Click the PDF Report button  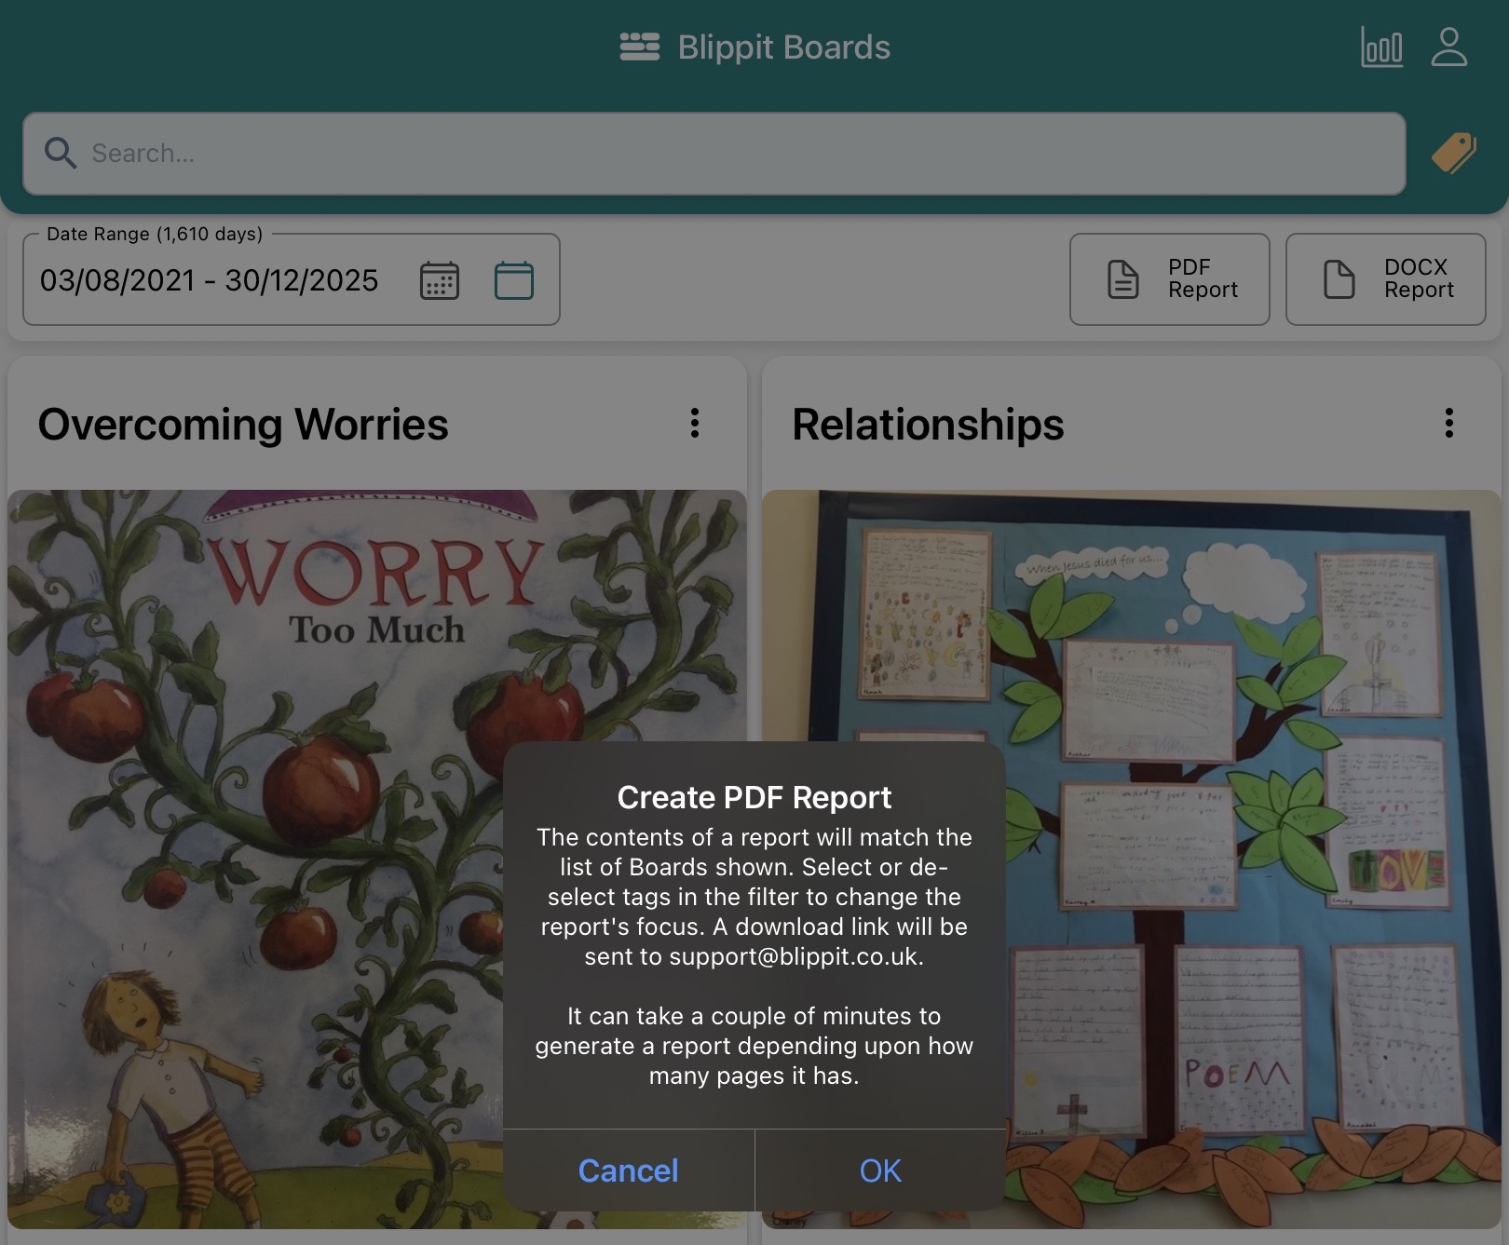1169,278
